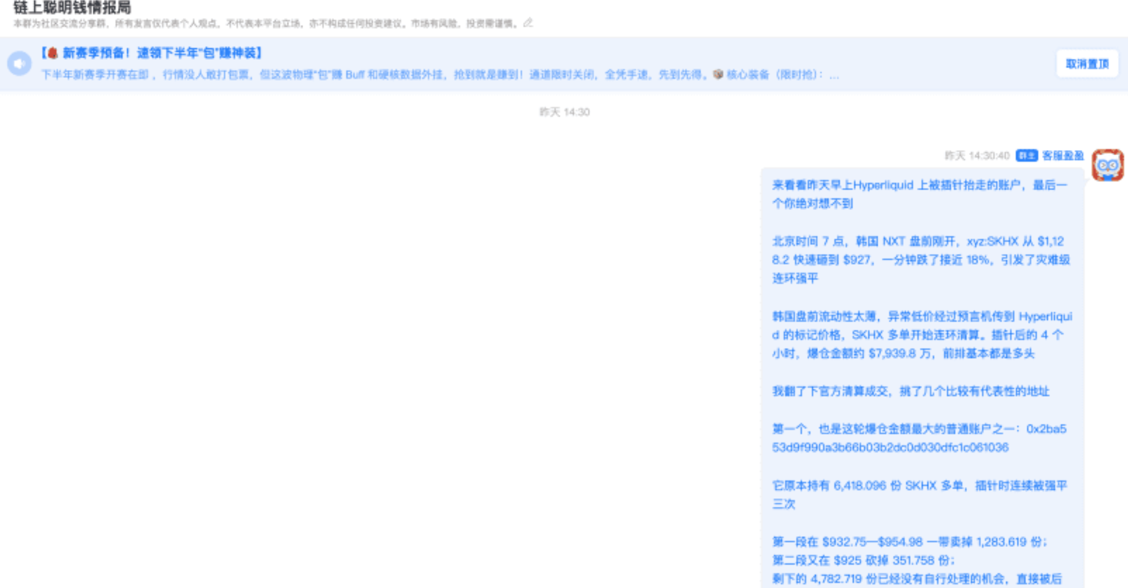Click the wallet address starting 0x2ba5
1128x588 pixels.
click(x=919, y=438)
